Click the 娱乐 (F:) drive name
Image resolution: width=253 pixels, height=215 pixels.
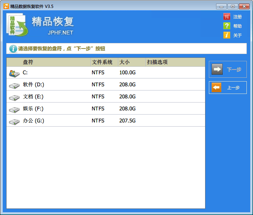click(33, 109)
